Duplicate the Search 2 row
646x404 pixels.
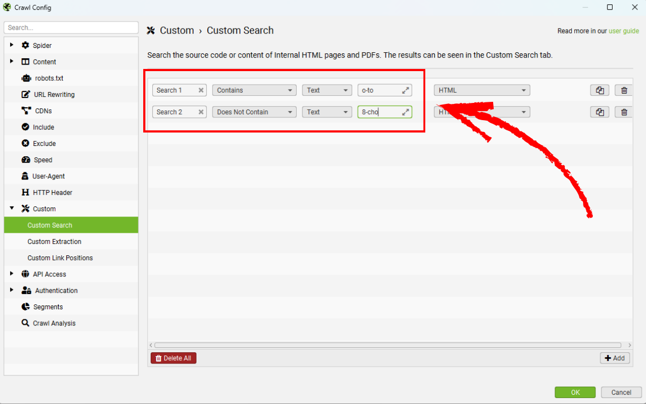(x=600, y=112)
